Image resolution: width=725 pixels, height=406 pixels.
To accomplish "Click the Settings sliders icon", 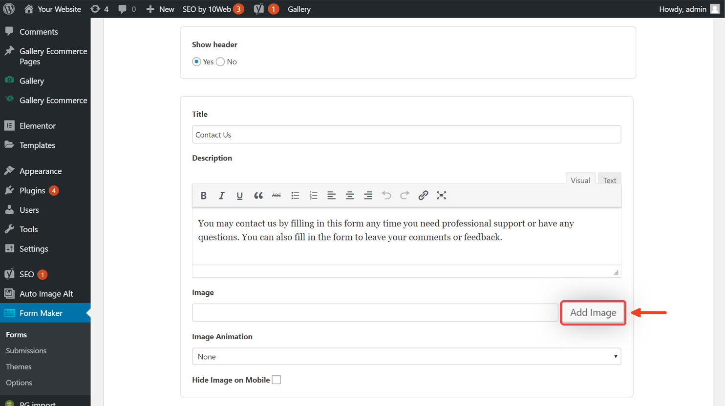I will click(x=9, y=248).
